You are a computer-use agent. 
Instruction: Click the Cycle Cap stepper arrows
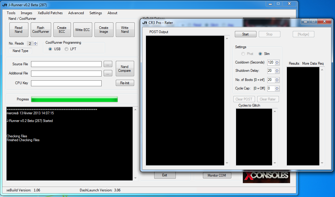pos(277,88)
